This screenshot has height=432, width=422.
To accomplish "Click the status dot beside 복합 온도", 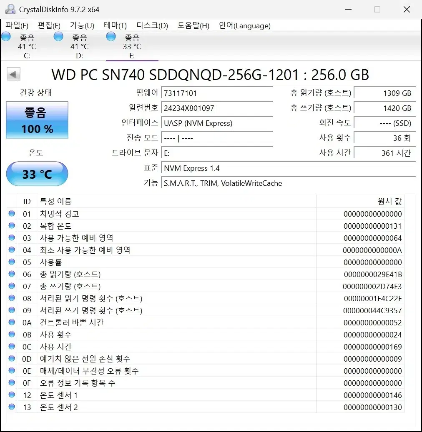I will pos(12,226).
